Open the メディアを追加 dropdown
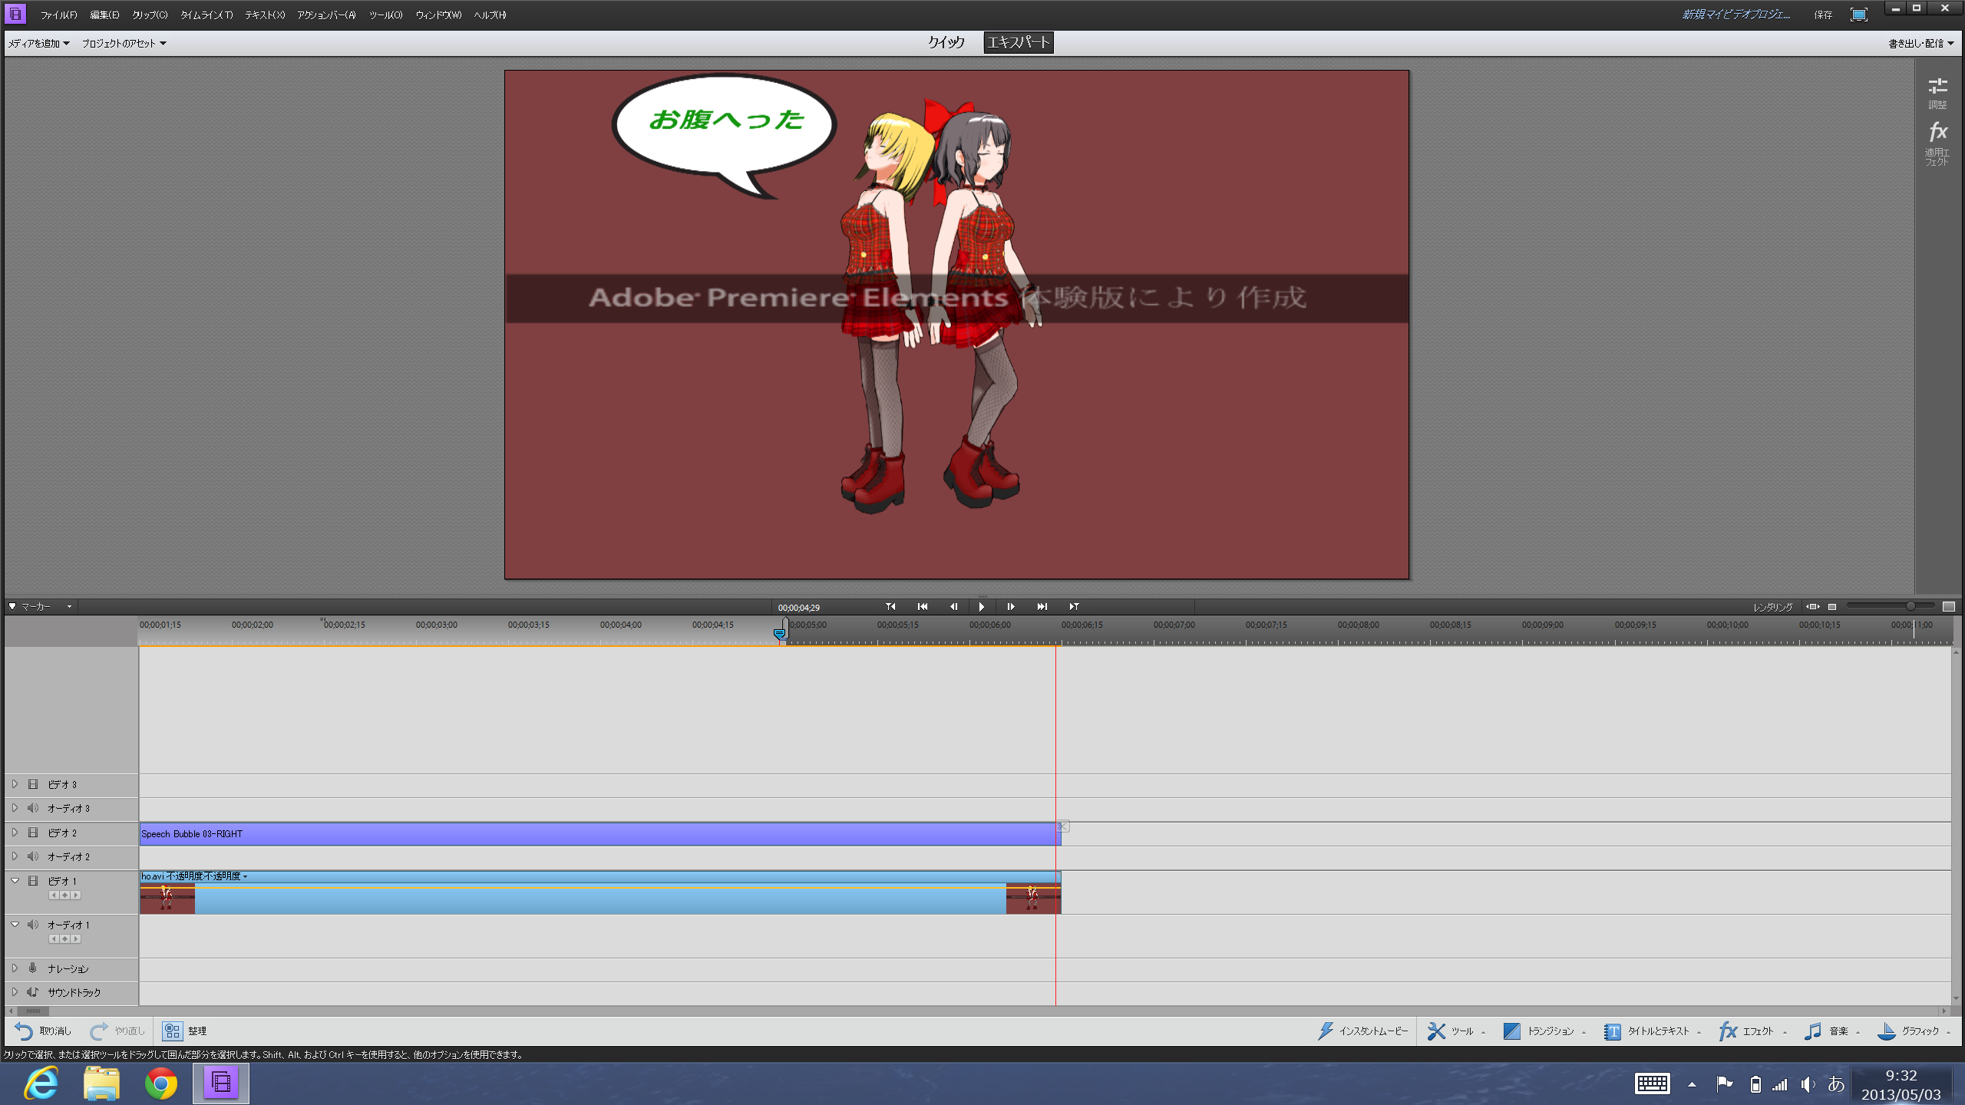Image resolution: width=1965 pixels, height=1105 pixels. [38, 43]
